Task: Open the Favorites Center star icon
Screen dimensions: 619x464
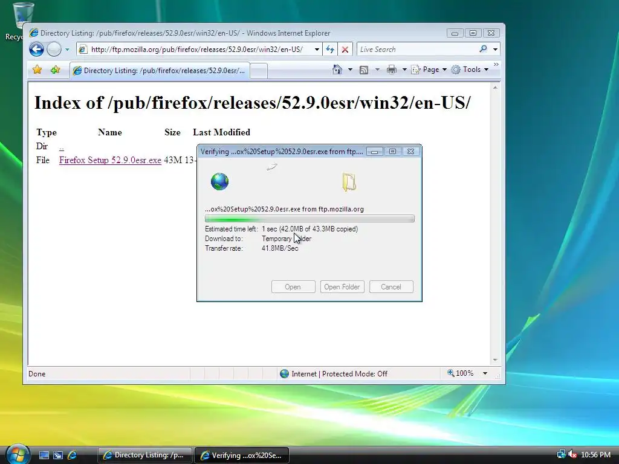Action: (37, 70)
